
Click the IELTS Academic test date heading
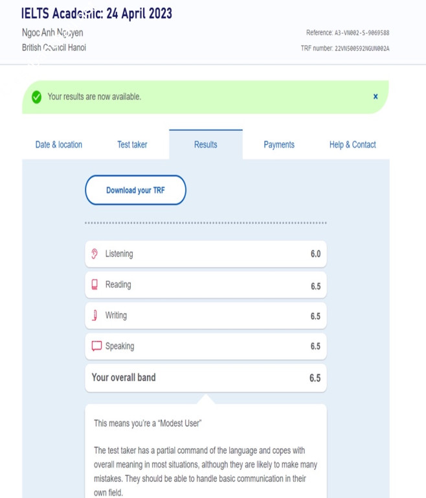97,14
